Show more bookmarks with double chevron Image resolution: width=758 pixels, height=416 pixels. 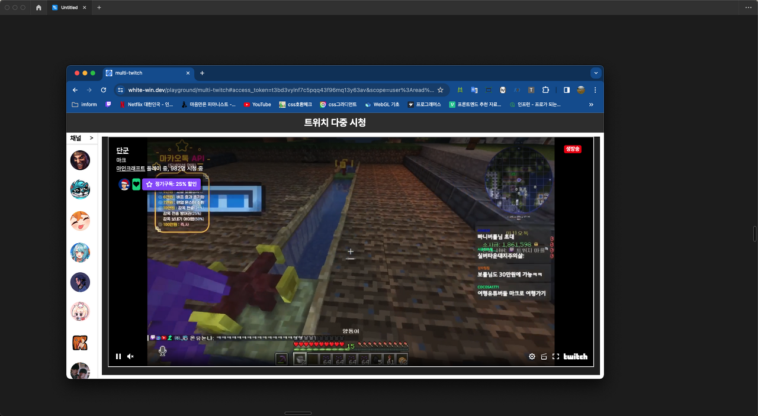tap(591, 104)
